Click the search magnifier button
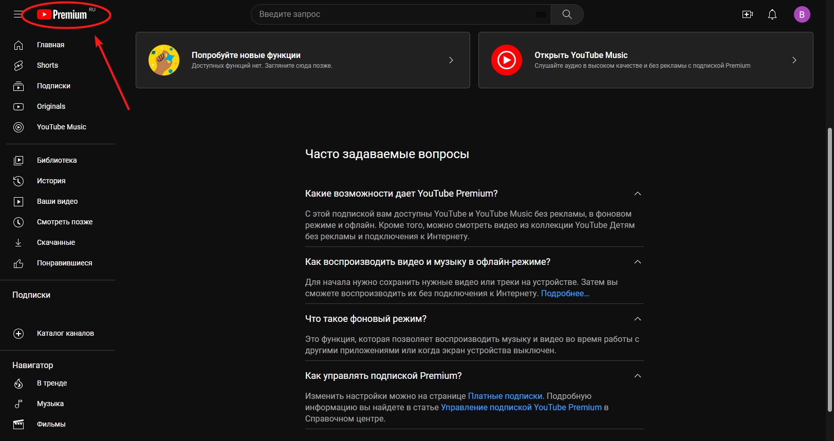This screenshot has height=441, width=834. pyautogui.click(x=567, y=14)
